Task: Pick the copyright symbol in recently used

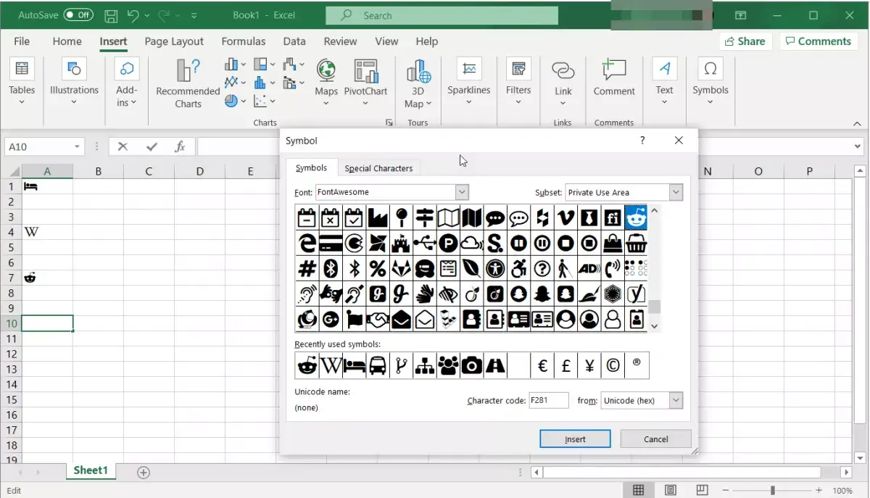Action: 613,366
